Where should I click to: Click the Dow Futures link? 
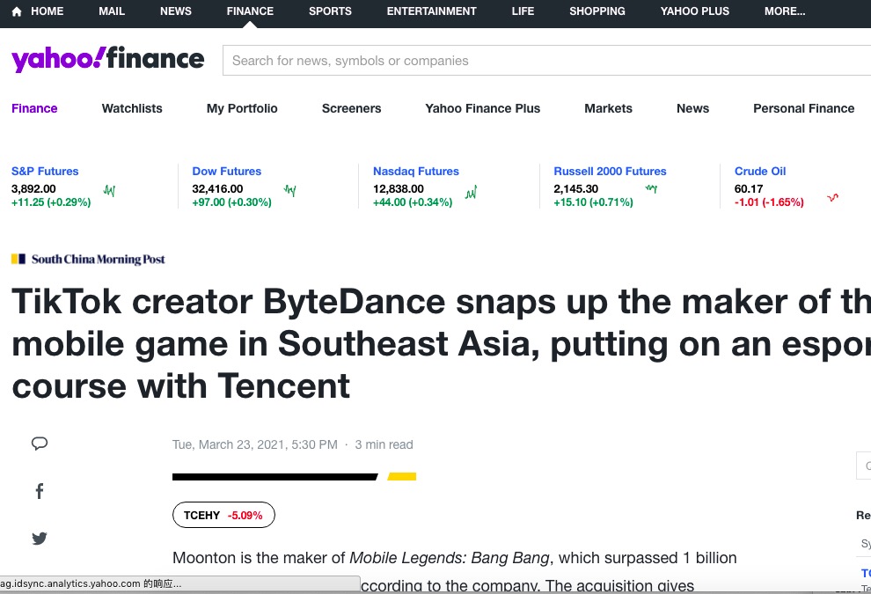click(227, 171)
